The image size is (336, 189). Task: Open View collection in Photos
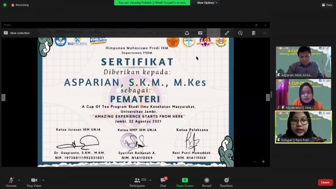tap(17, 33)
